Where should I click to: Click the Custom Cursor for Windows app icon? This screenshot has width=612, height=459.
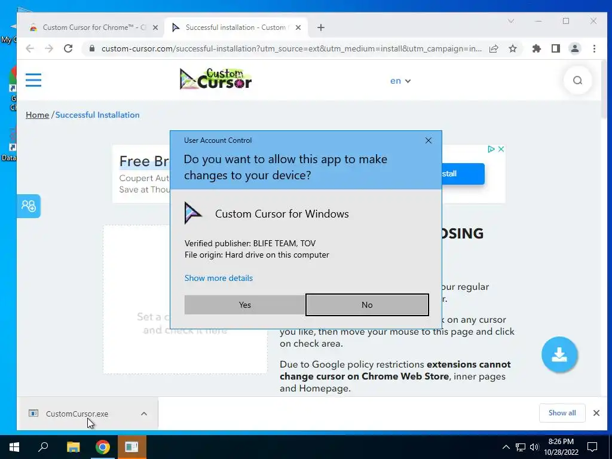(193, 213)
